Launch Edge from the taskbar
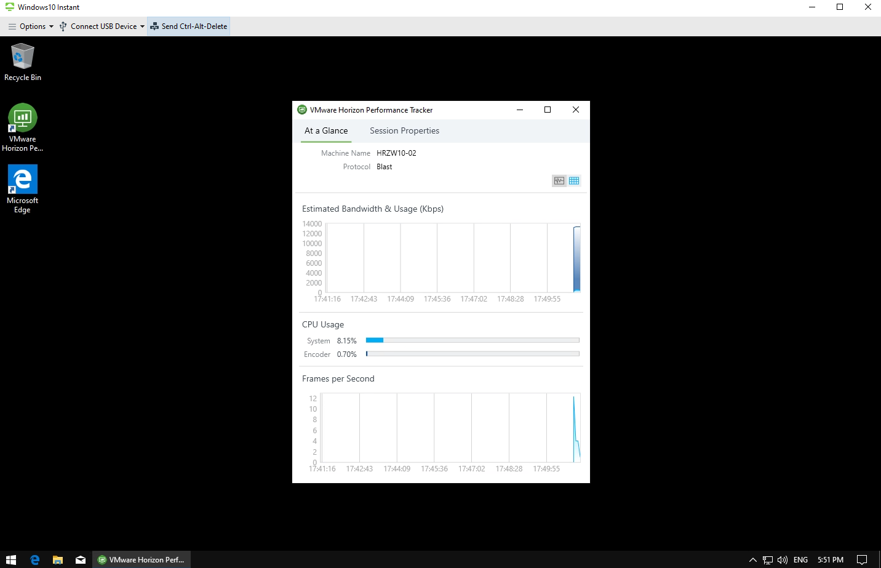Screen dimensions: 881x568 [34, 559]
